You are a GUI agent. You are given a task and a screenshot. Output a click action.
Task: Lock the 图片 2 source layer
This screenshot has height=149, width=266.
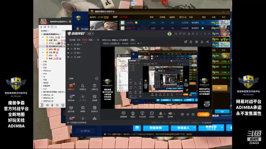[x=71, y=45]
